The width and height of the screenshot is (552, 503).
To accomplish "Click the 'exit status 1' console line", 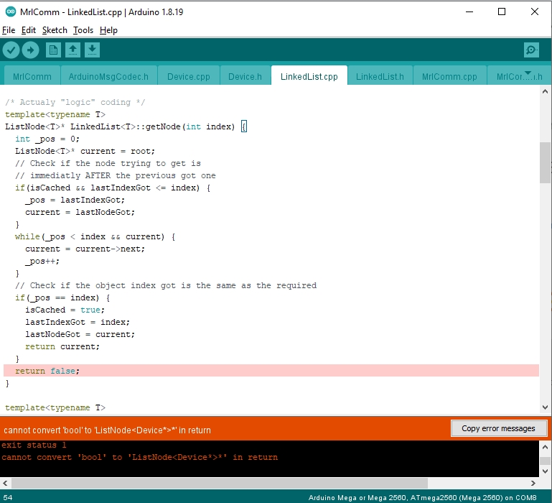I will (x=34, y=445).
